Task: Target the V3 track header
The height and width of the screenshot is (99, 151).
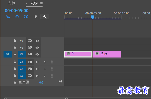Action: (21, 41)
